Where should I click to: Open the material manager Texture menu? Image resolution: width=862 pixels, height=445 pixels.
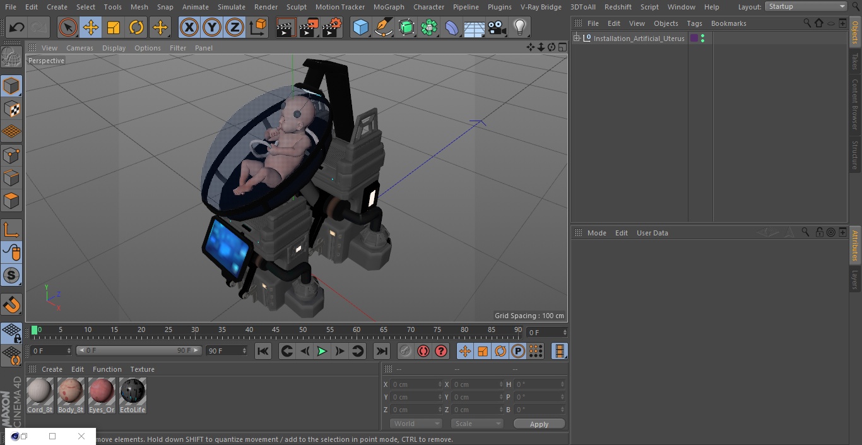pyautogui.click(x=142, y=369)
